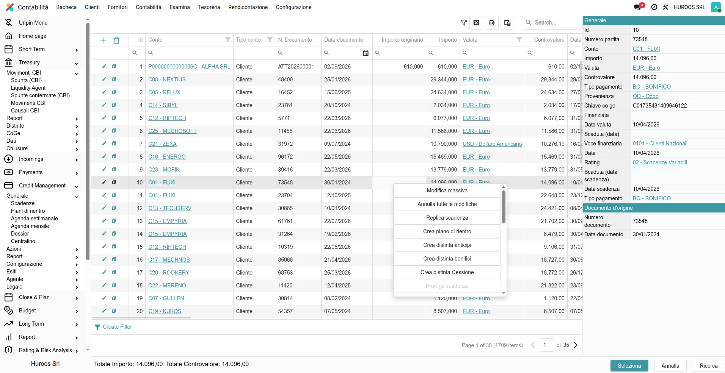Image resolution: width=725 pixels, height=373 pixels.
Task: Click the Seleziona button
Action: point(629,366)
